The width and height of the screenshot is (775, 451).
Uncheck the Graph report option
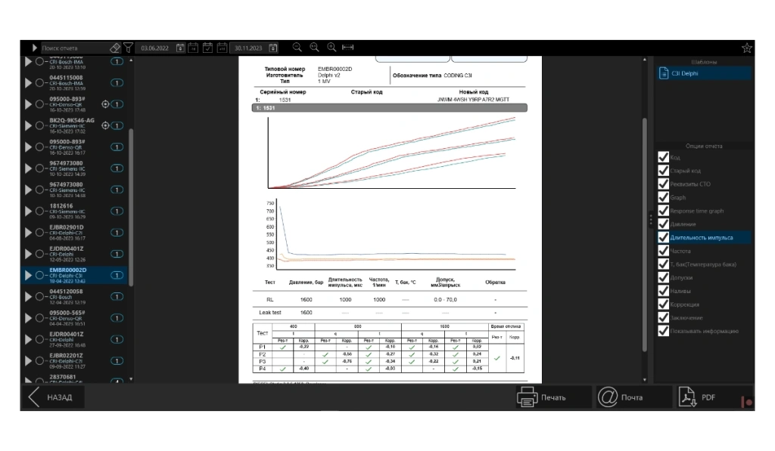pyautogui.click(x=663, y=198)
